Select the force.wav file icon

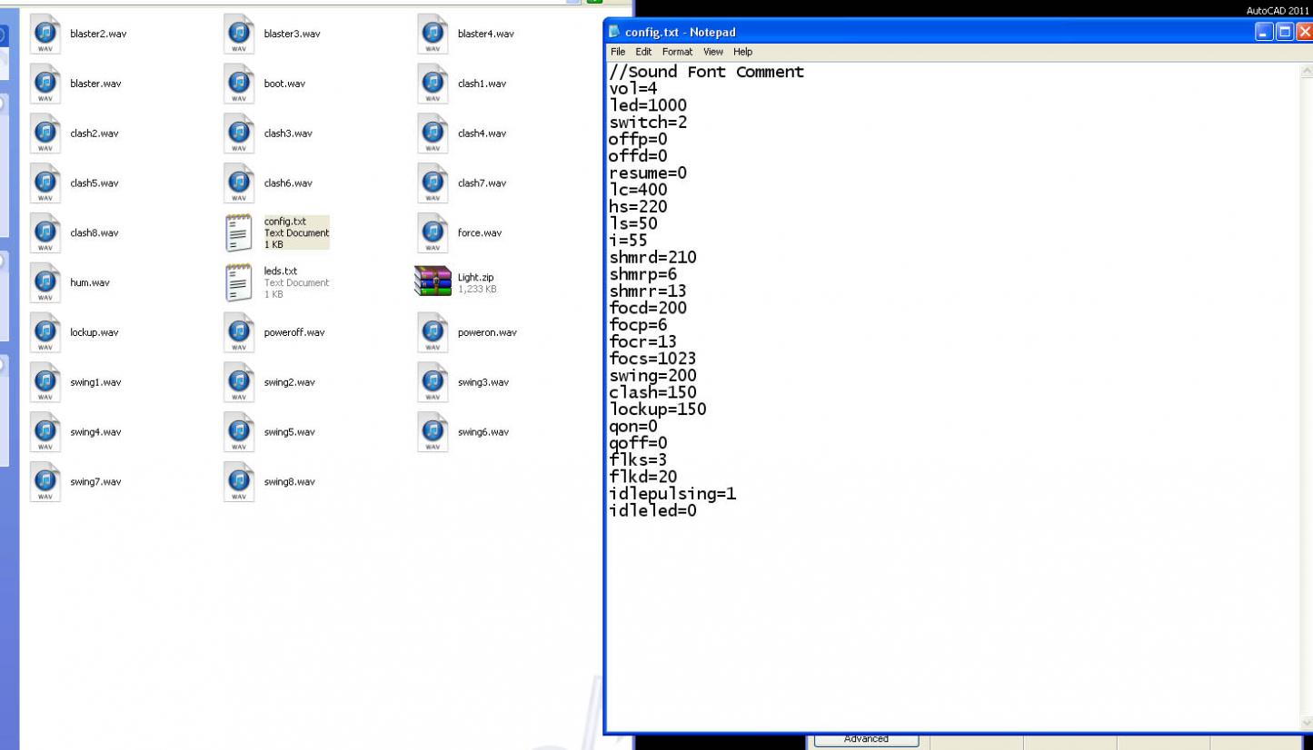tap(432, 232)
